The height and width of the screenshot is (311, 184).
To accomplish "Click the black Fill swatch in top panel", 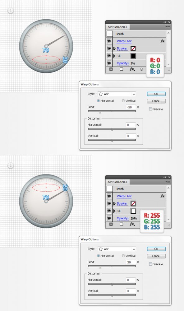I will coord(133,56).
